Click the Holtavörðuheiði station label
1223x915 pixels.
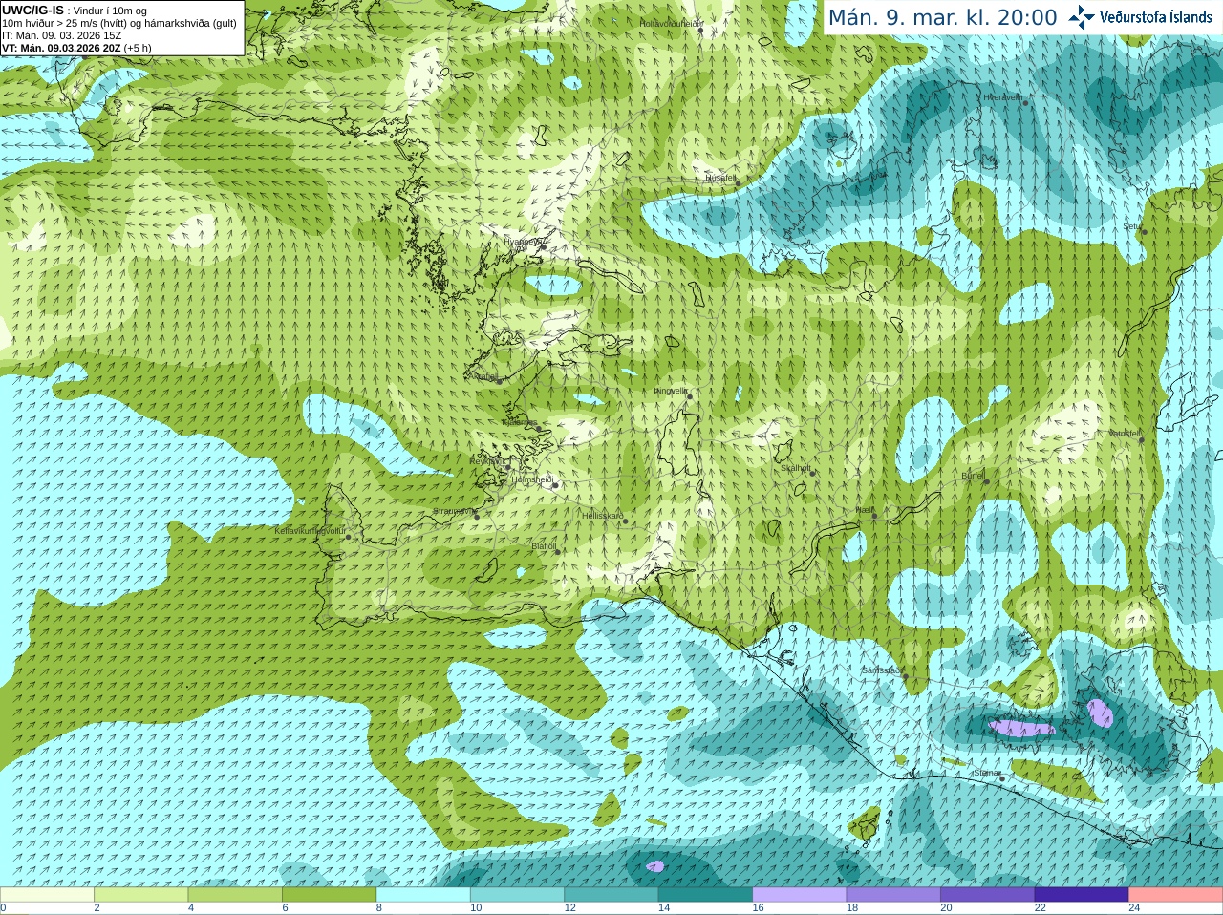pyautogui.click(x=671, y=23)
